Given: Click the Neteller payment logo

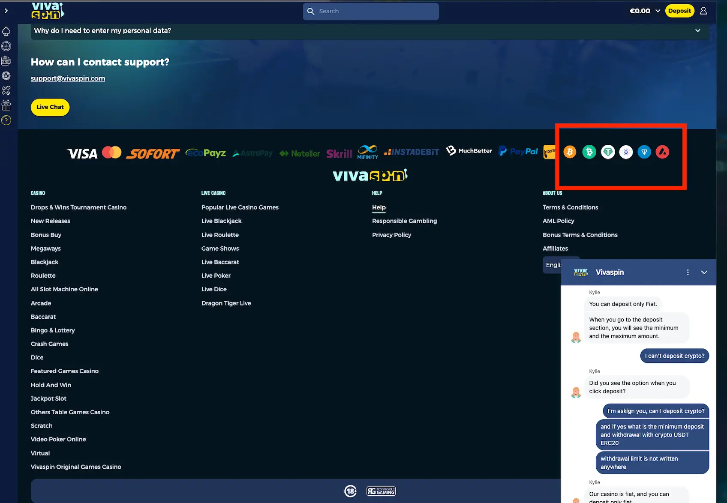Looking at the screenshot, I should click(300, 153).
